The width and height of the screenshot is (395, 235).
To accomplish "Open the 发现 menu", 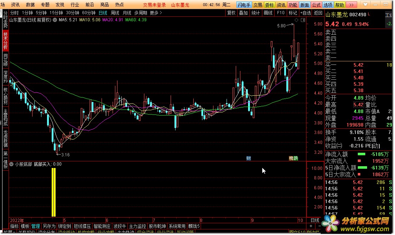I will tap(60, 5).
